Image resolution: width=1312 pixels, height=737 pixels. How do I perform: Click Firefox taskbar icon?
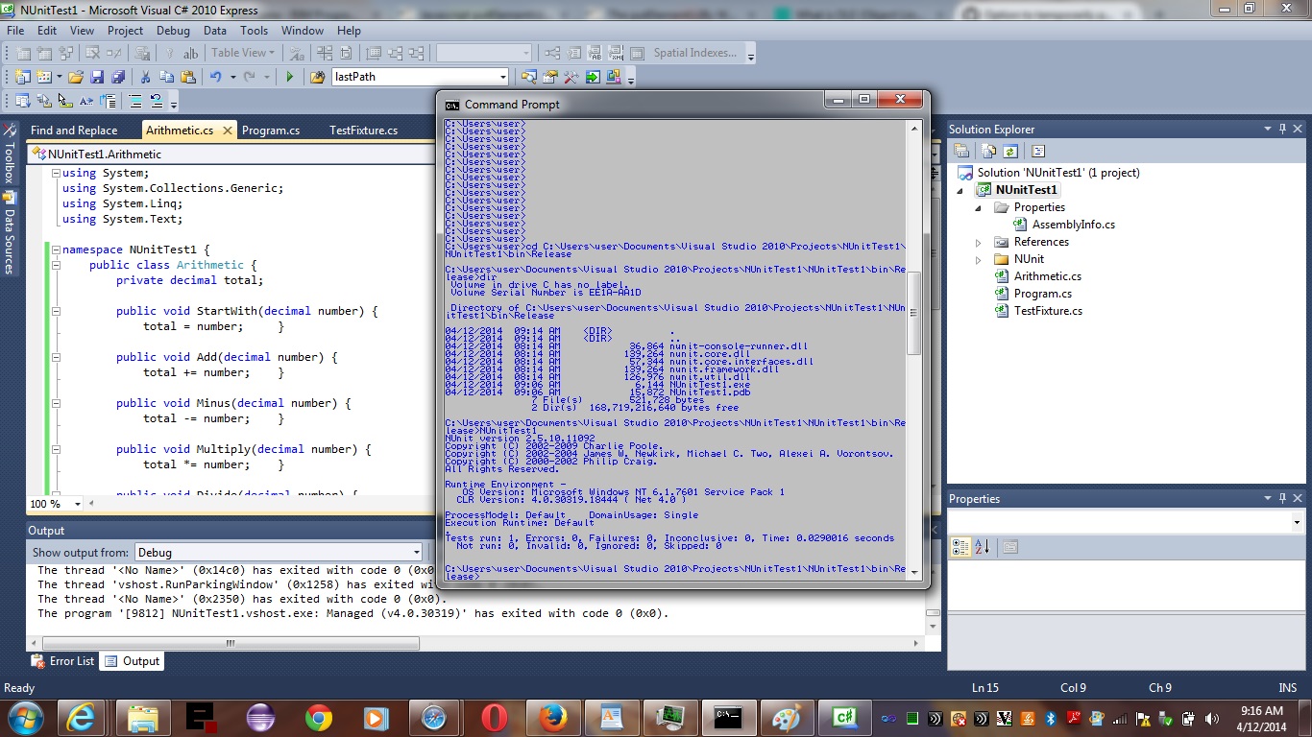tap(552, 717)
